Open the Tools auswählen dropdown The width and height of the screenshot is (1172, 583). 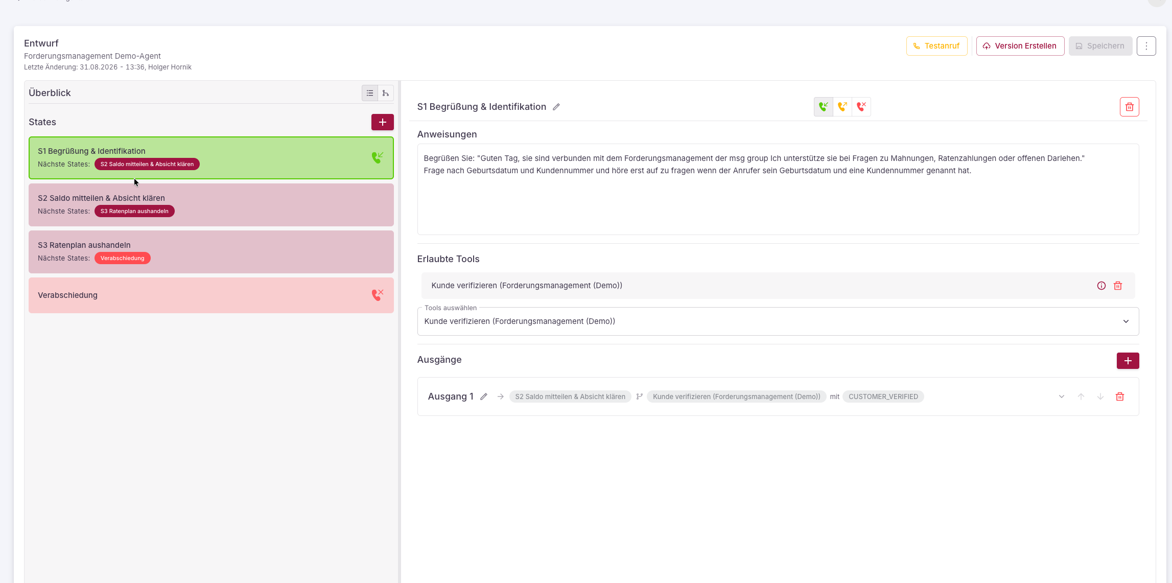778,321
